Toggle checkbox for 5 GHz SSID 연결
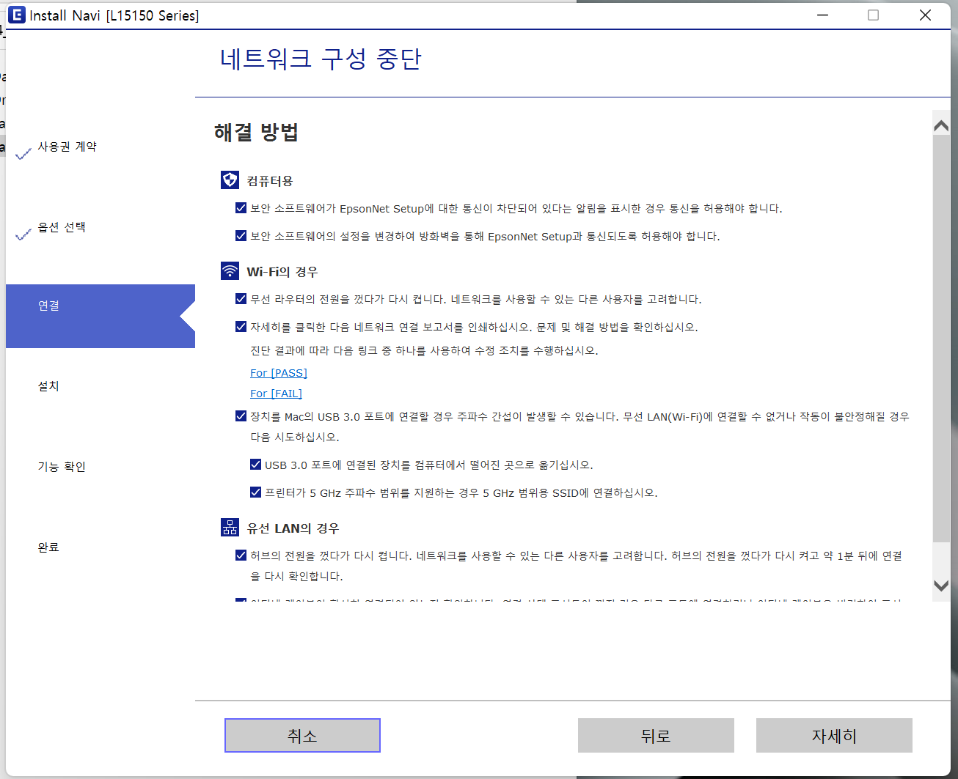This screenshot has height=779, width=958. pyautogui.click(x=255, y=492)
